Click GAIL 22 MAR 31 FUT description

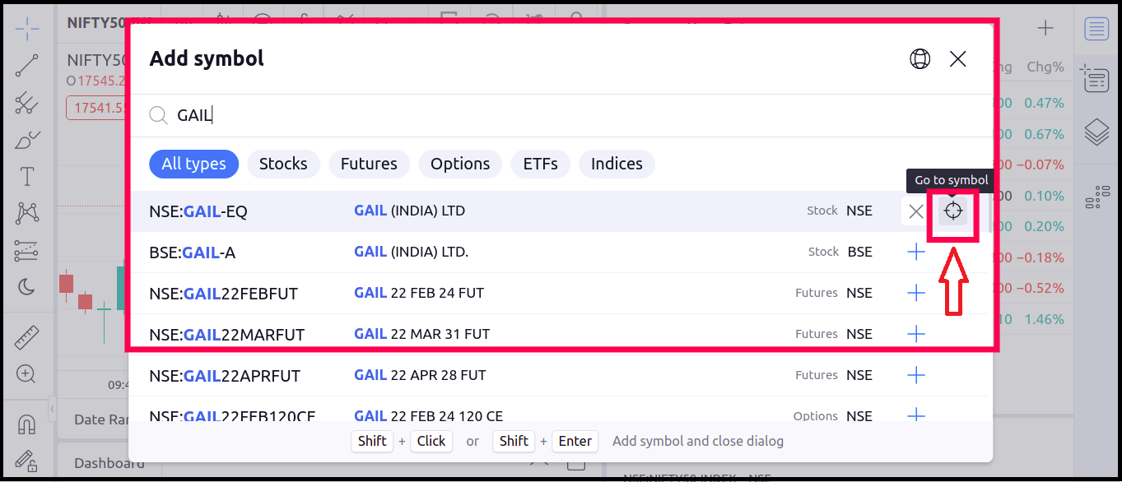point(421,334)
